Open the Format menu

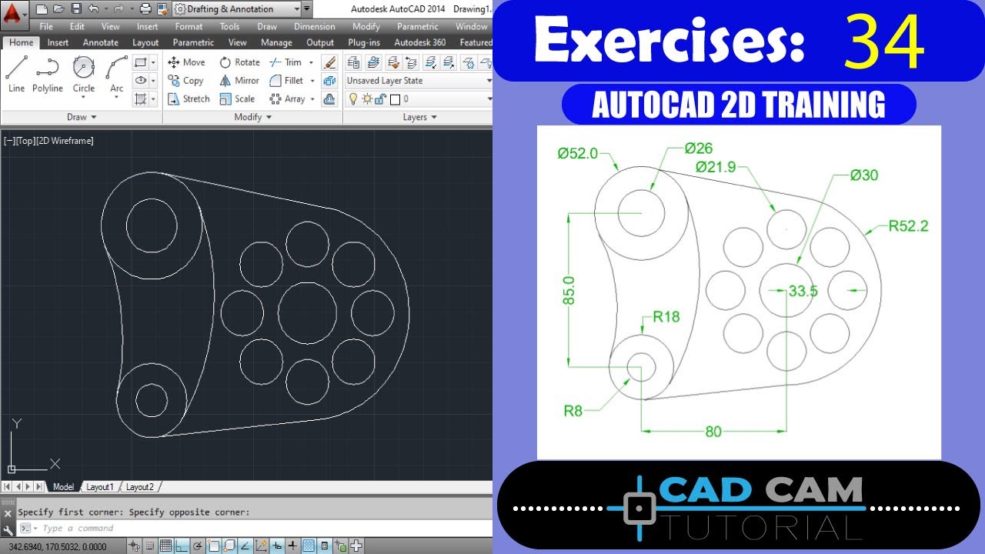pos(189,26)
